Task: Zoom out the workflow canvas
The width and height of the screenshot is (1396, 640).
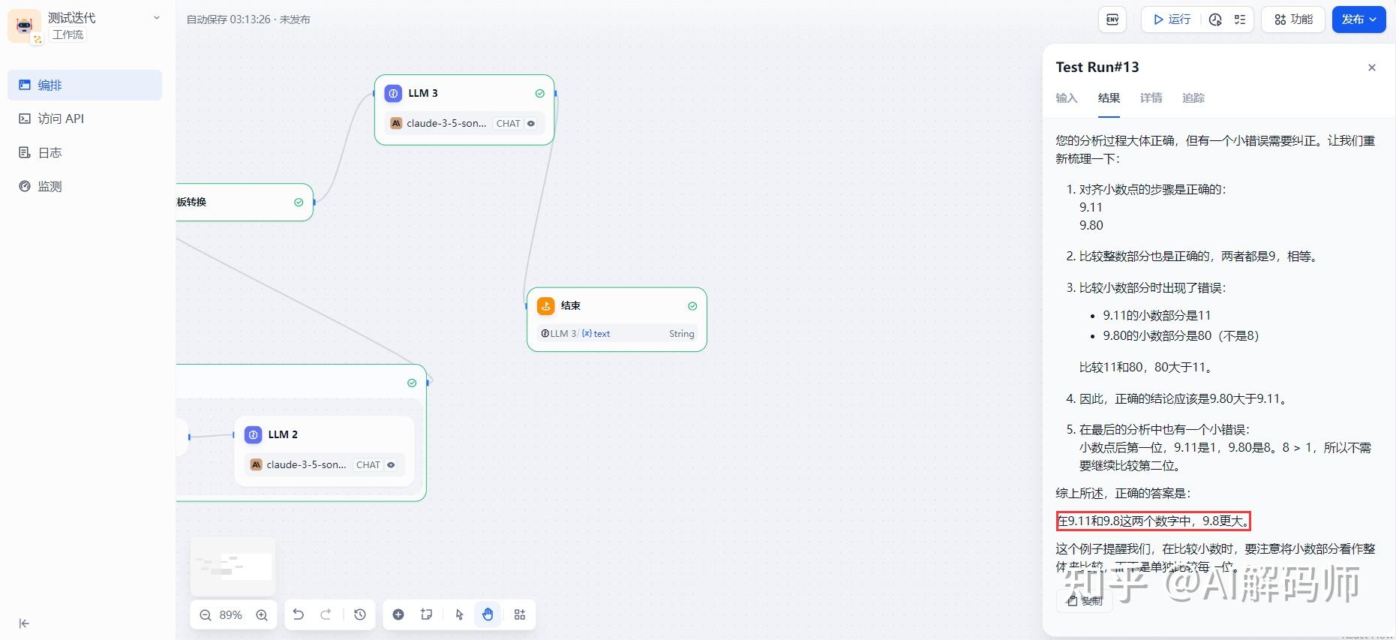Action: point(206,615)
